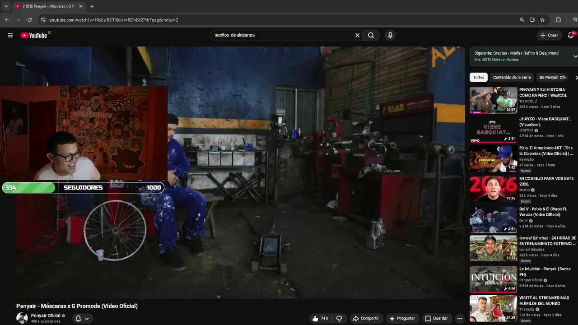578x325 pixels.
Task: Open more actions three-dot menu
Action: pos(460,318)
